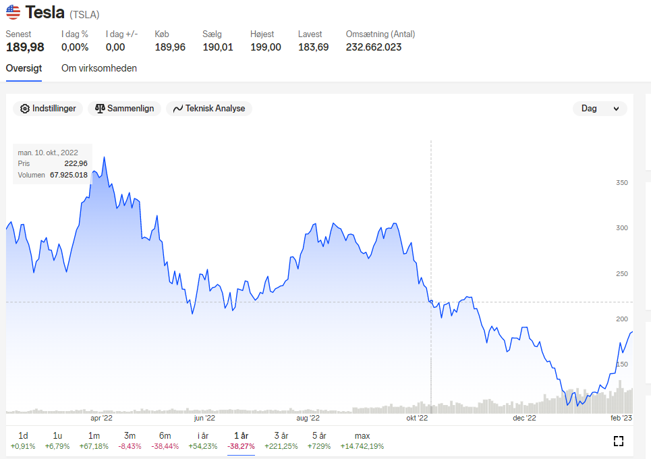Select the 6m time range
The image size is (651, 459).
165,441
